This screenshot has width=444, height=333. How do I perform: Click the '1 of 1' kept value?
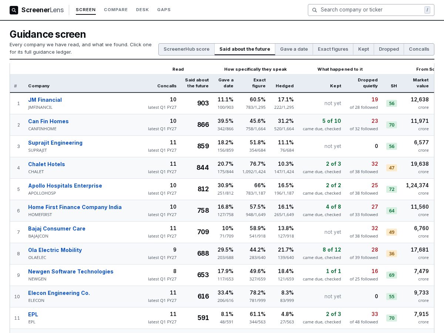[x=333, y=271]
